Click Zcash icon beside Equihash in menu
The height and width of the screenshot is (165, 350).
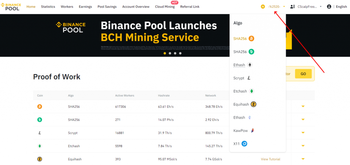point(253,104)
